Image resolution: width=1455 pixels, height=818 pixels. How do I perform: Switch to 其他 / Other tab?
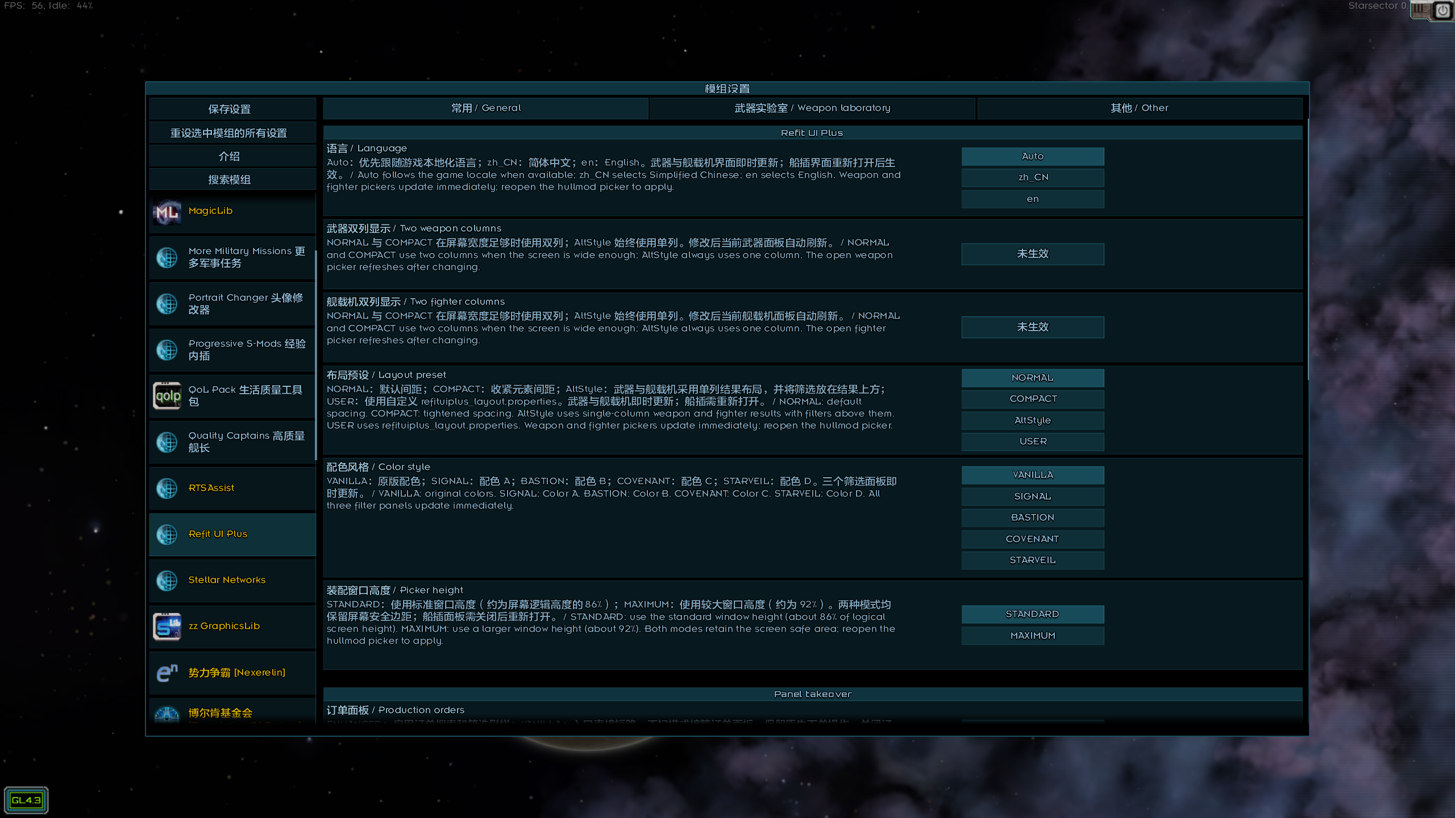pyautogui.click(x=1140, y=108)
